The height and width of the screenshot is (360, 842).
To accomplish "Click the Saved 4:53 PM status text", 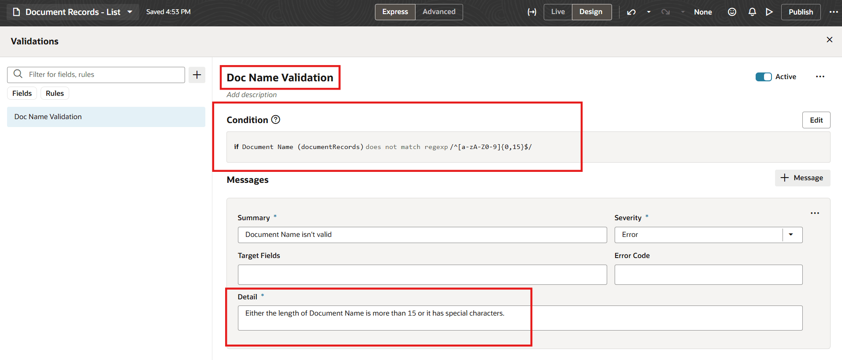I will [168, 12].
